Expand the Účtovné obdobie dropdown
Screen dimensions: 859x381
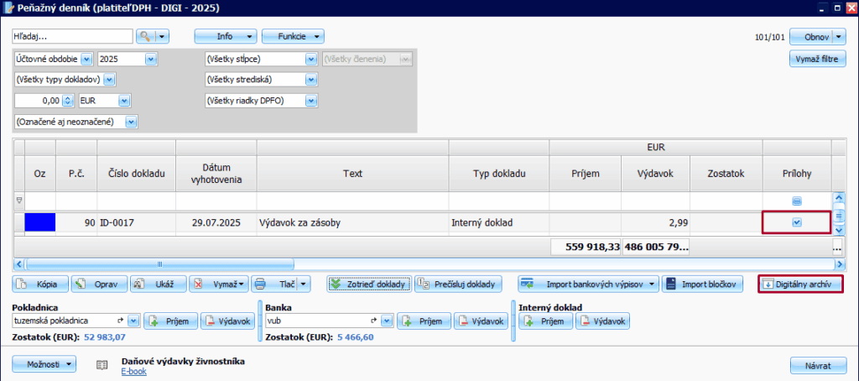(x=88, y=59)
